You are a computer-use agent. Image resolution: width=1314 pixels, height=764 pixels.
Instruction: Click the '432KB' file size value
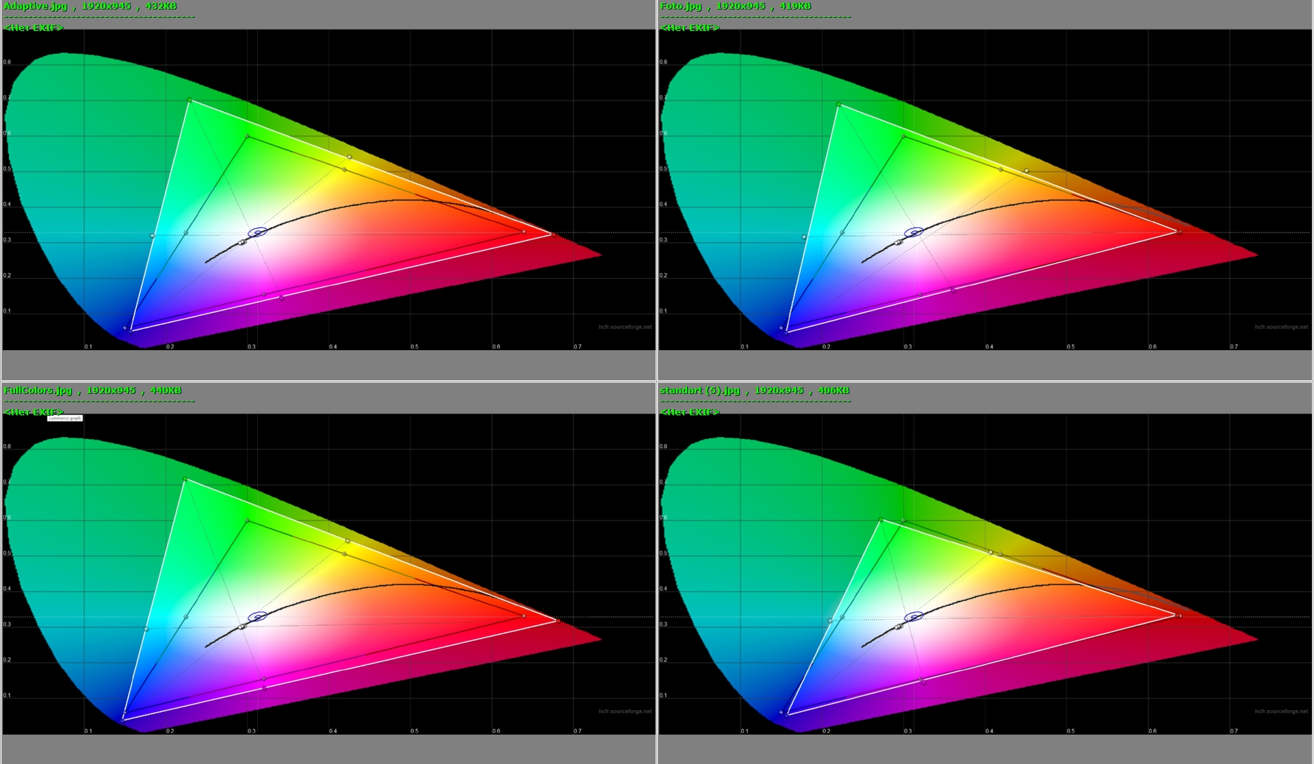161,6
